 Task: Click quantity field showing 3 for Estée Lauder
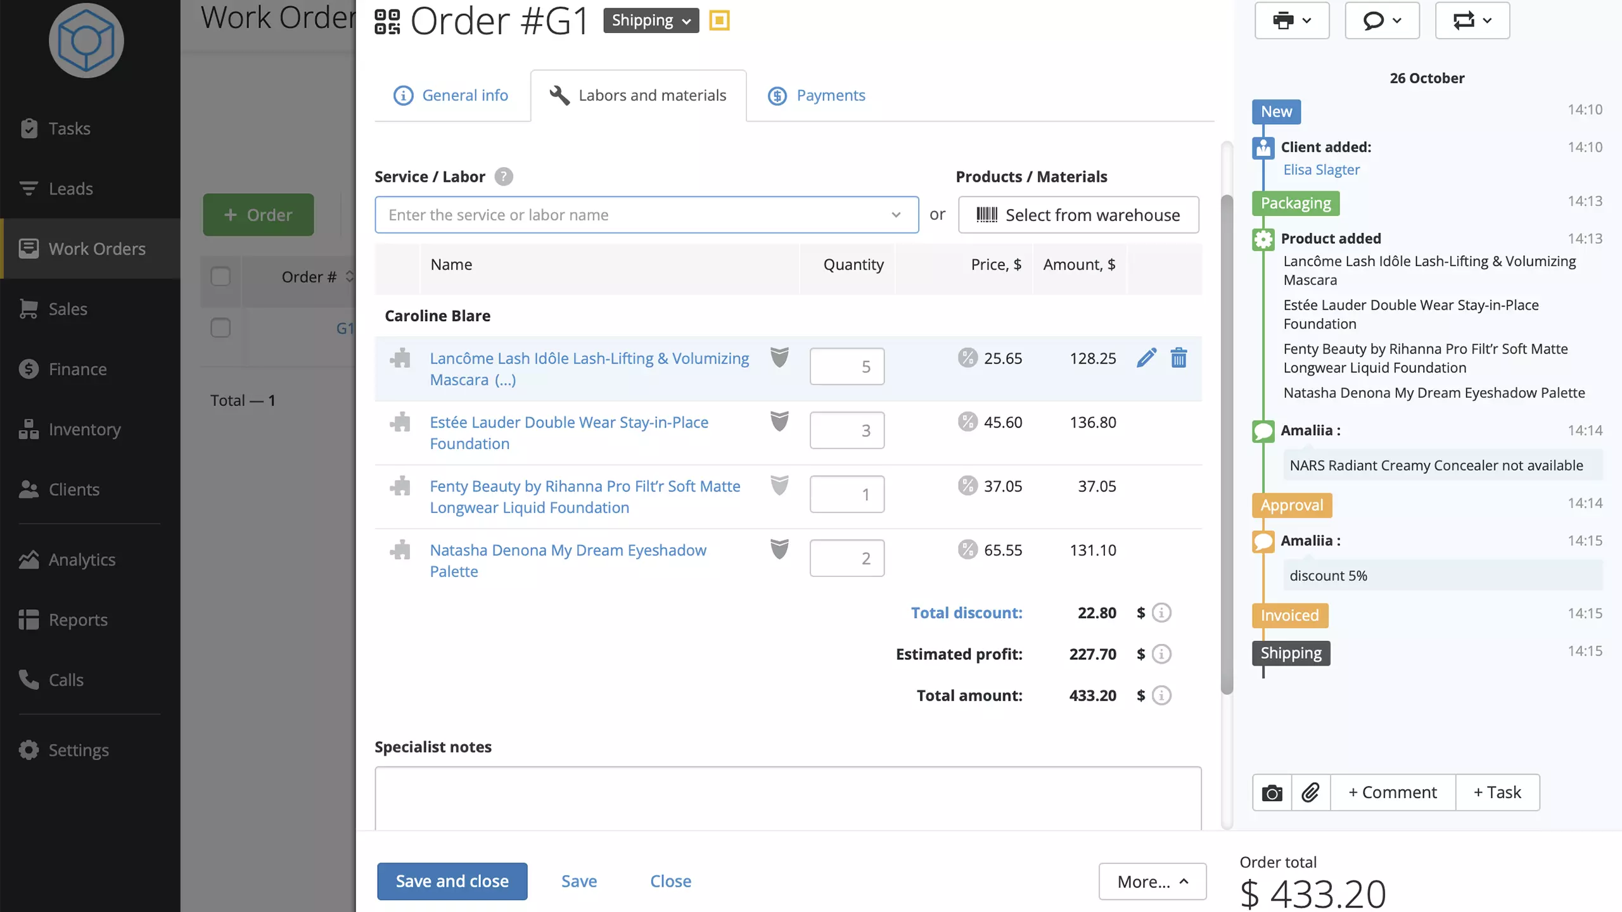point(846,431)
